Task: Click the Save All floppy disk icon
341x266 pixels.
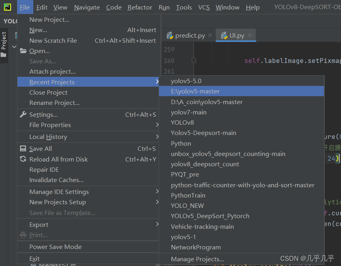Action: point(23,148)
